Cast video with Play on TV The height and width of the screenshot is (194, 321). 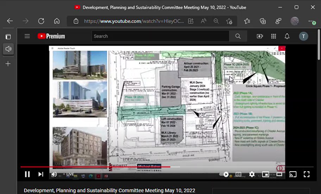tap(293, 174)
